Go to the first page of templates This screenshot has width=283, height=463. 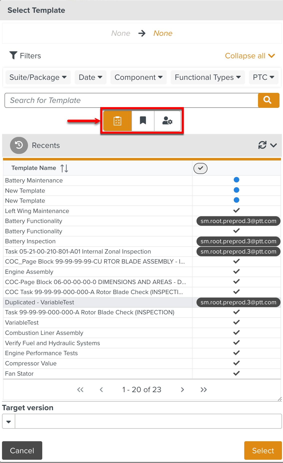click(x=80, y=390)
